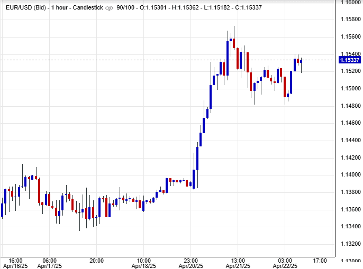This screenshot has width=363, height=269.
Task: Change the Candlestick chart type label
Action: [x=87, y=8]
